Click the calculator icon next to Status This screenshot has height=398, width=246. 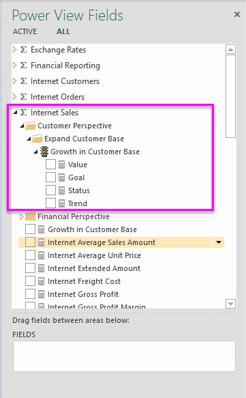click(x=61, y=190)
